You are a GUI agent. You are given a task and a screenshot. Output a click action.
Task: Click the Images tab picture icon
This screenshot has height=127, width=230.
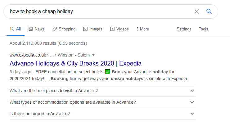point(85,29)
